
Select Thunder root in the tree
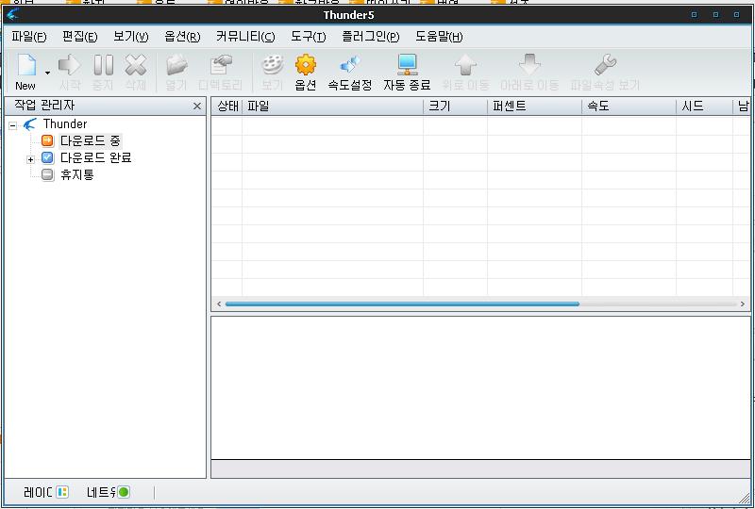click(x=65, y=124)
